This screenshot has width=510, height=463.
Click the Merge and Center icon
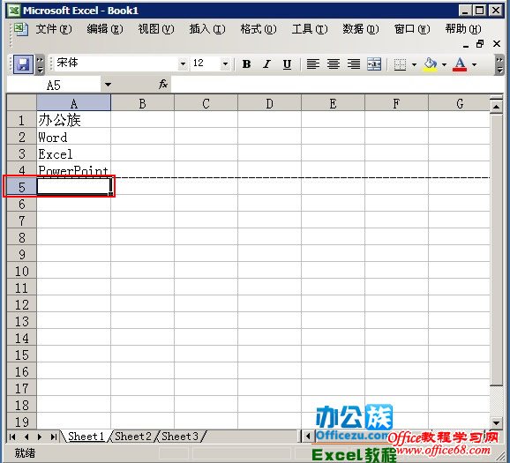374,64
